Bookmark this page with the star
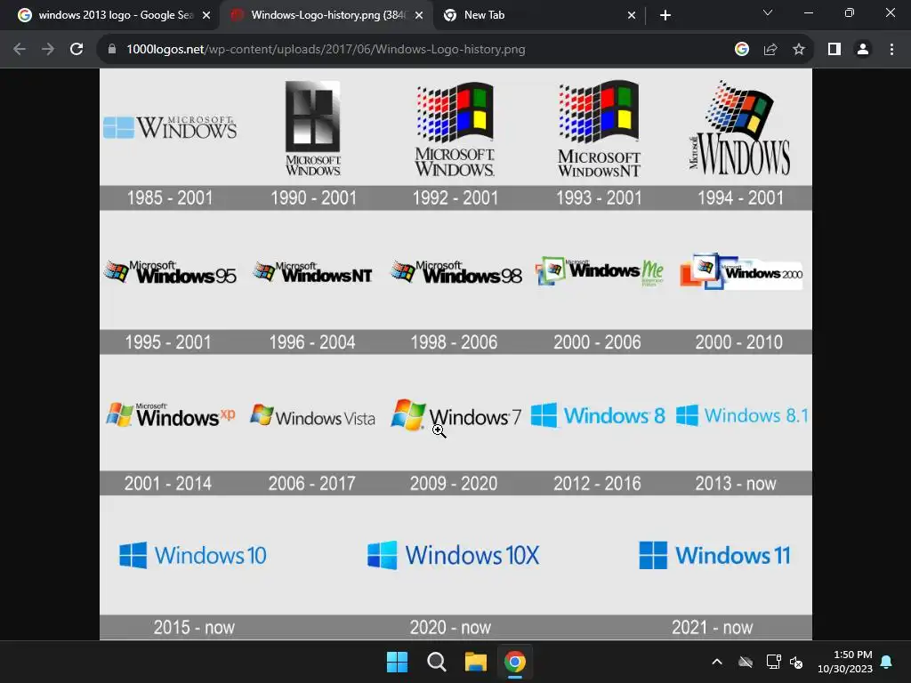The image size is (911, 683). (x=799, y=50)
